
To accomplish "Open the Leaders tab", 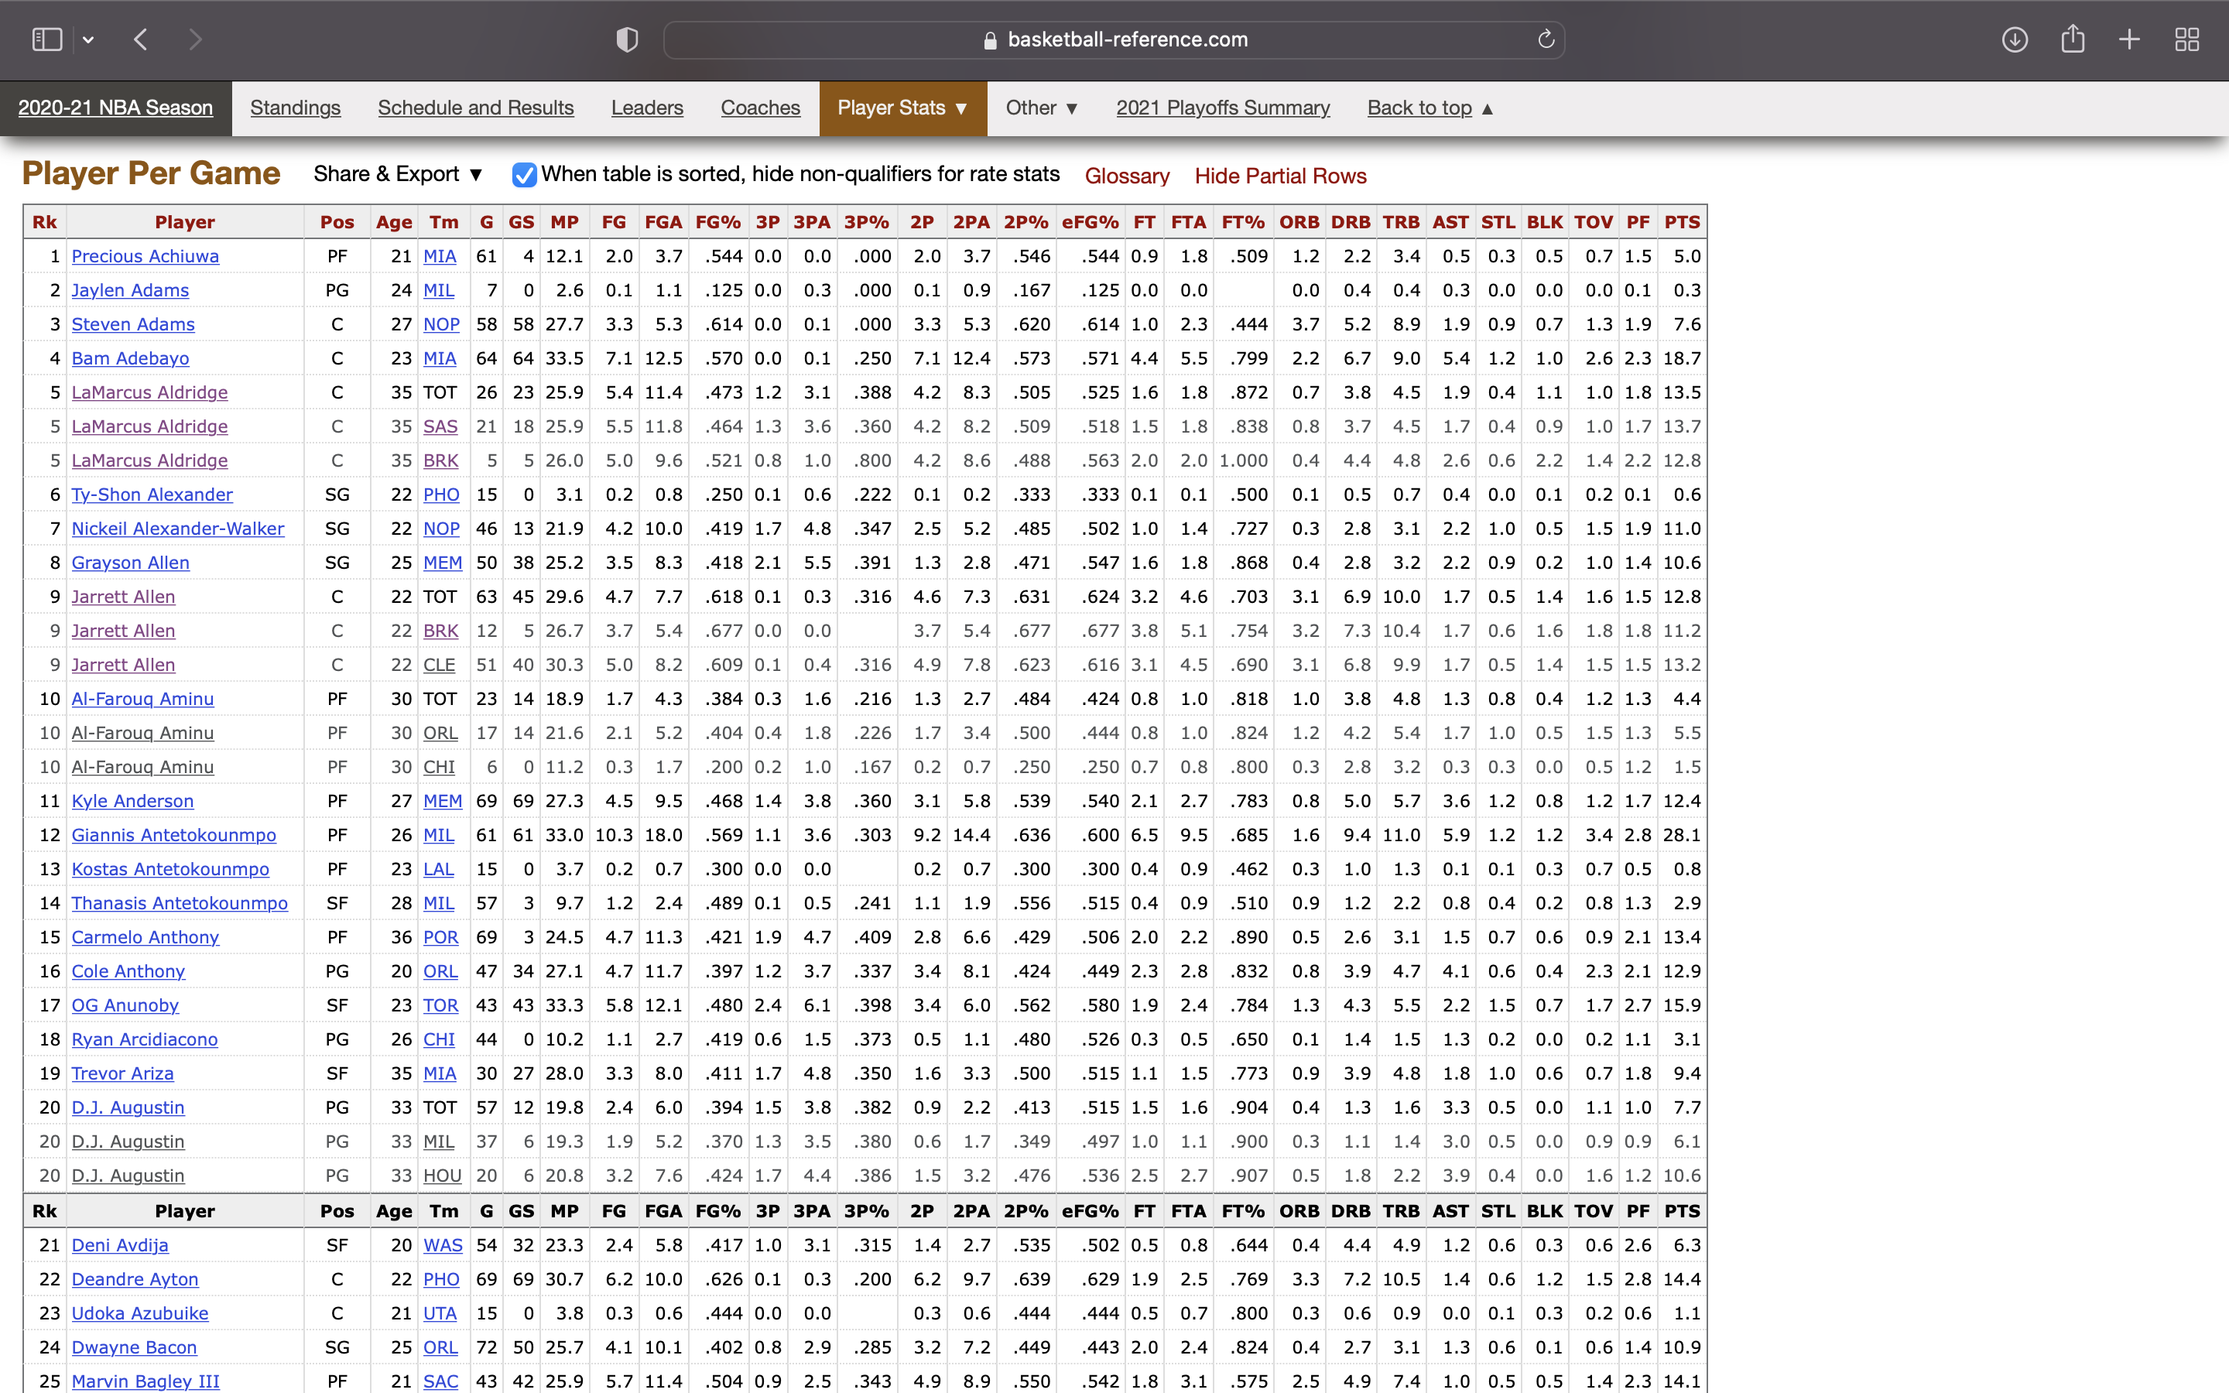I will (x=646, y=108).
